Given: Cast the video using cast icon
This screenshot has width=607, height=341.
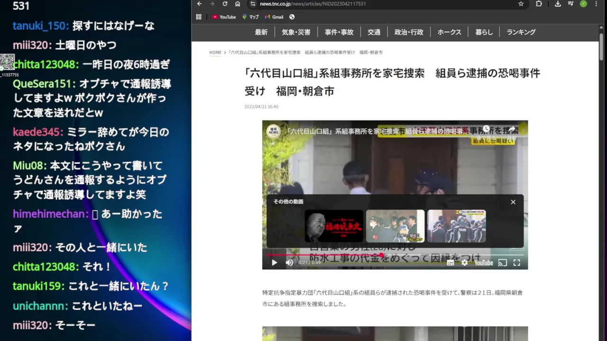Looking at the screenshot, I should pos(502,263).
